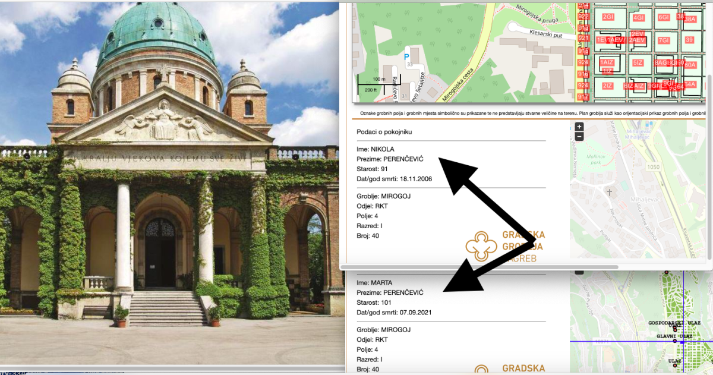Zoom in on the small map

(x=579, y=127)
